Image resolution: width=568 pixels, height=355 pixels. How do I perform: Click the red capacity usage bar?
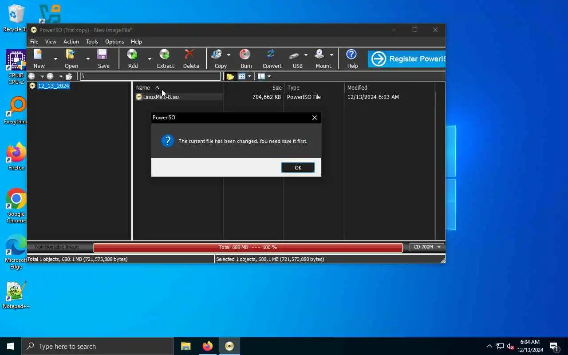point(248,248)
